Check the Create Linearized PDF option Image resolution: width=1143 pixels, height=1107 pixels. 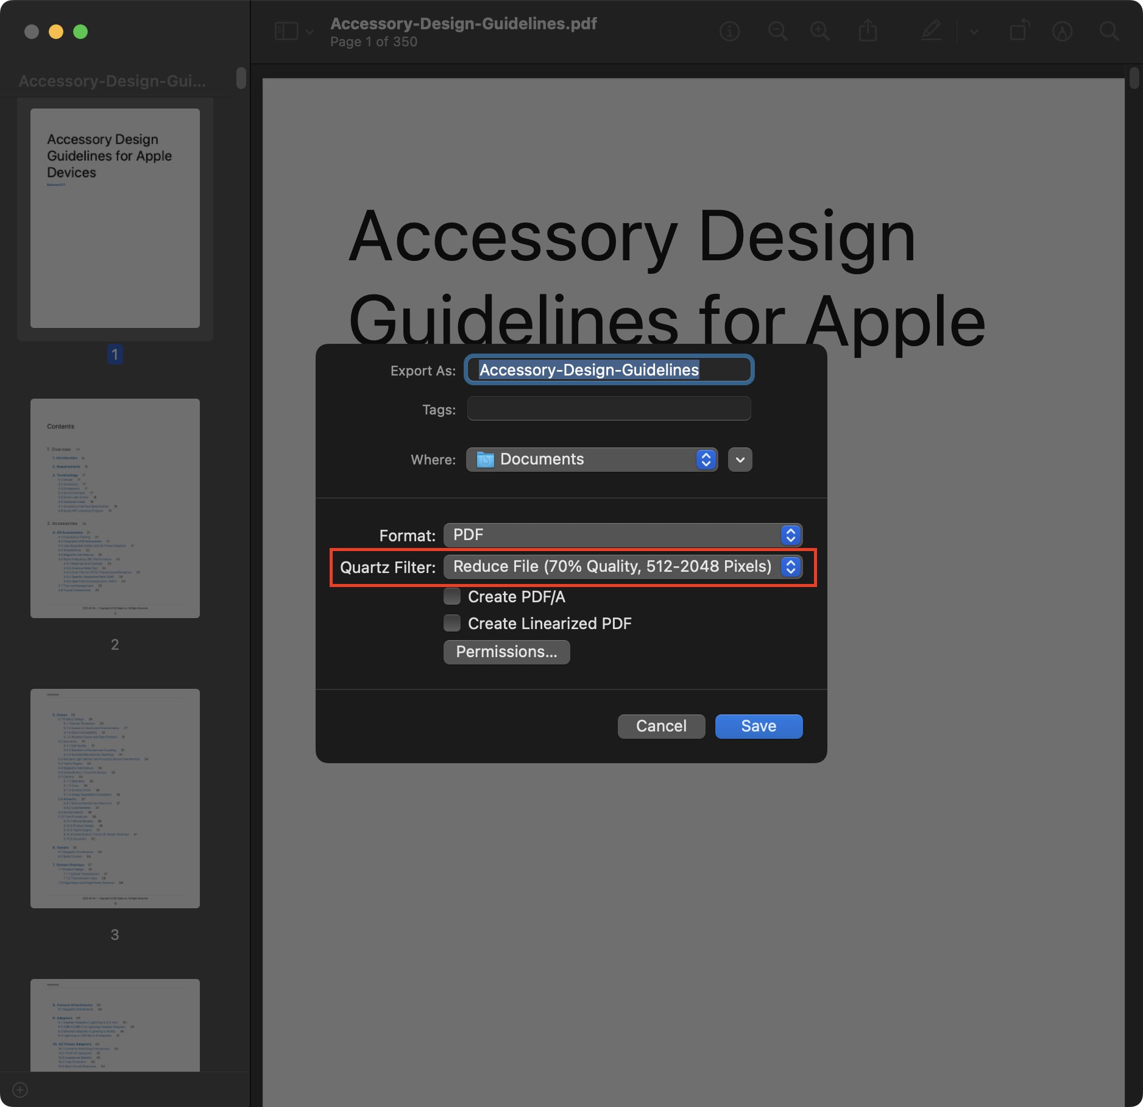click(452, 623)
